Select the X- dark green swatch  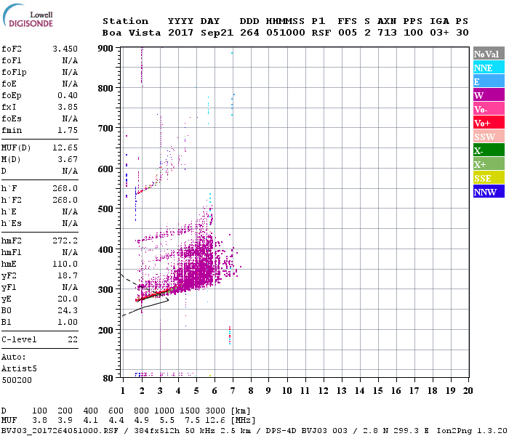click(489, 150)
